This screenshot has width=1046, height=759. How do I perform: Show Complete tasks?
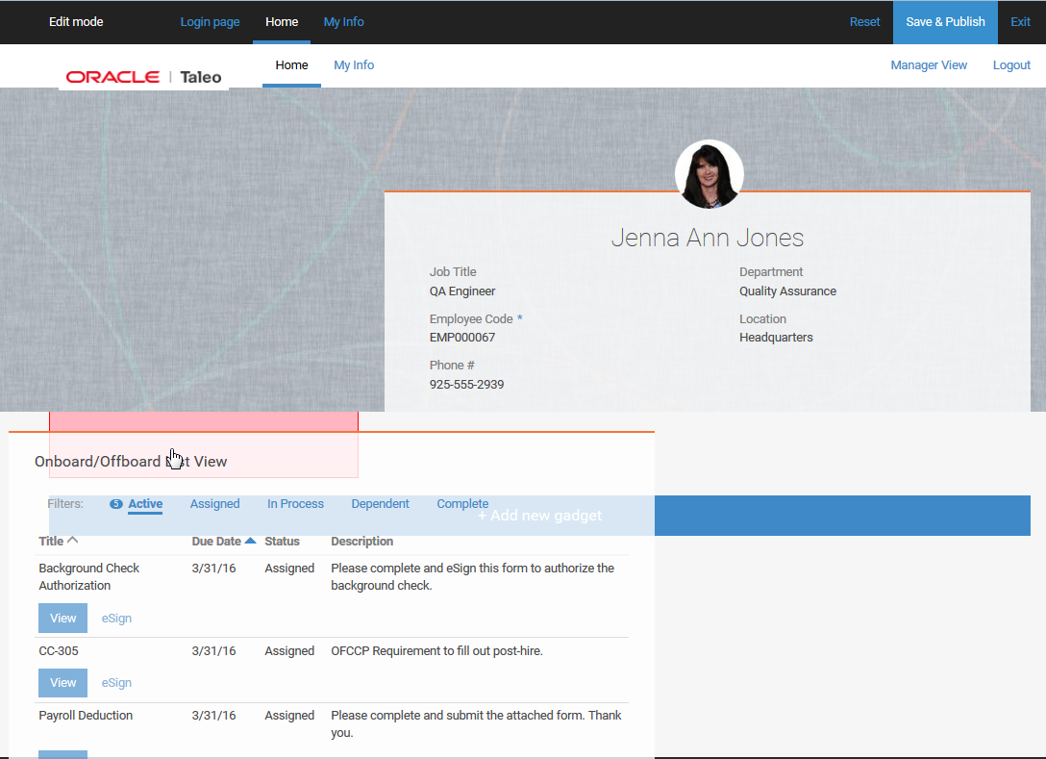(x=462, y=503)
